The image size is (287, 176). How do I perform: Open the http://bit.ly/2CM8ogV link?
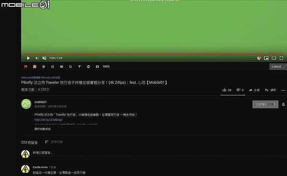coord(49,120)
